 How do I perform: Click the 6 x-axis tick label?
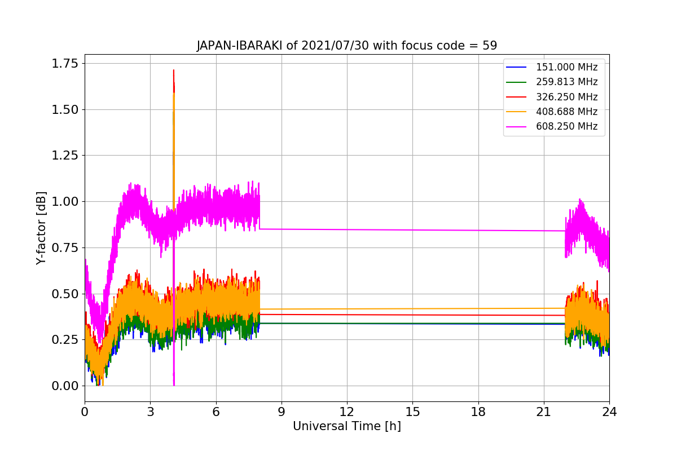216,412
